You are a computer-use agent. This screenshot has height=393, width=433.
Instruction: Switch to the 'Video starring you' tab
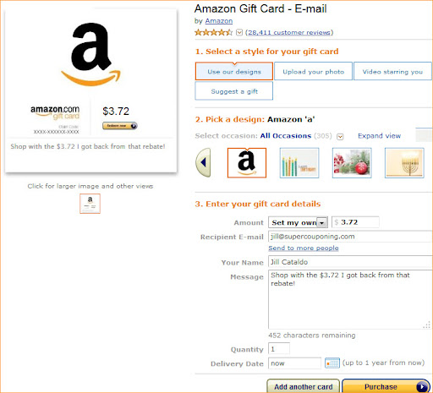click(392, 71)
